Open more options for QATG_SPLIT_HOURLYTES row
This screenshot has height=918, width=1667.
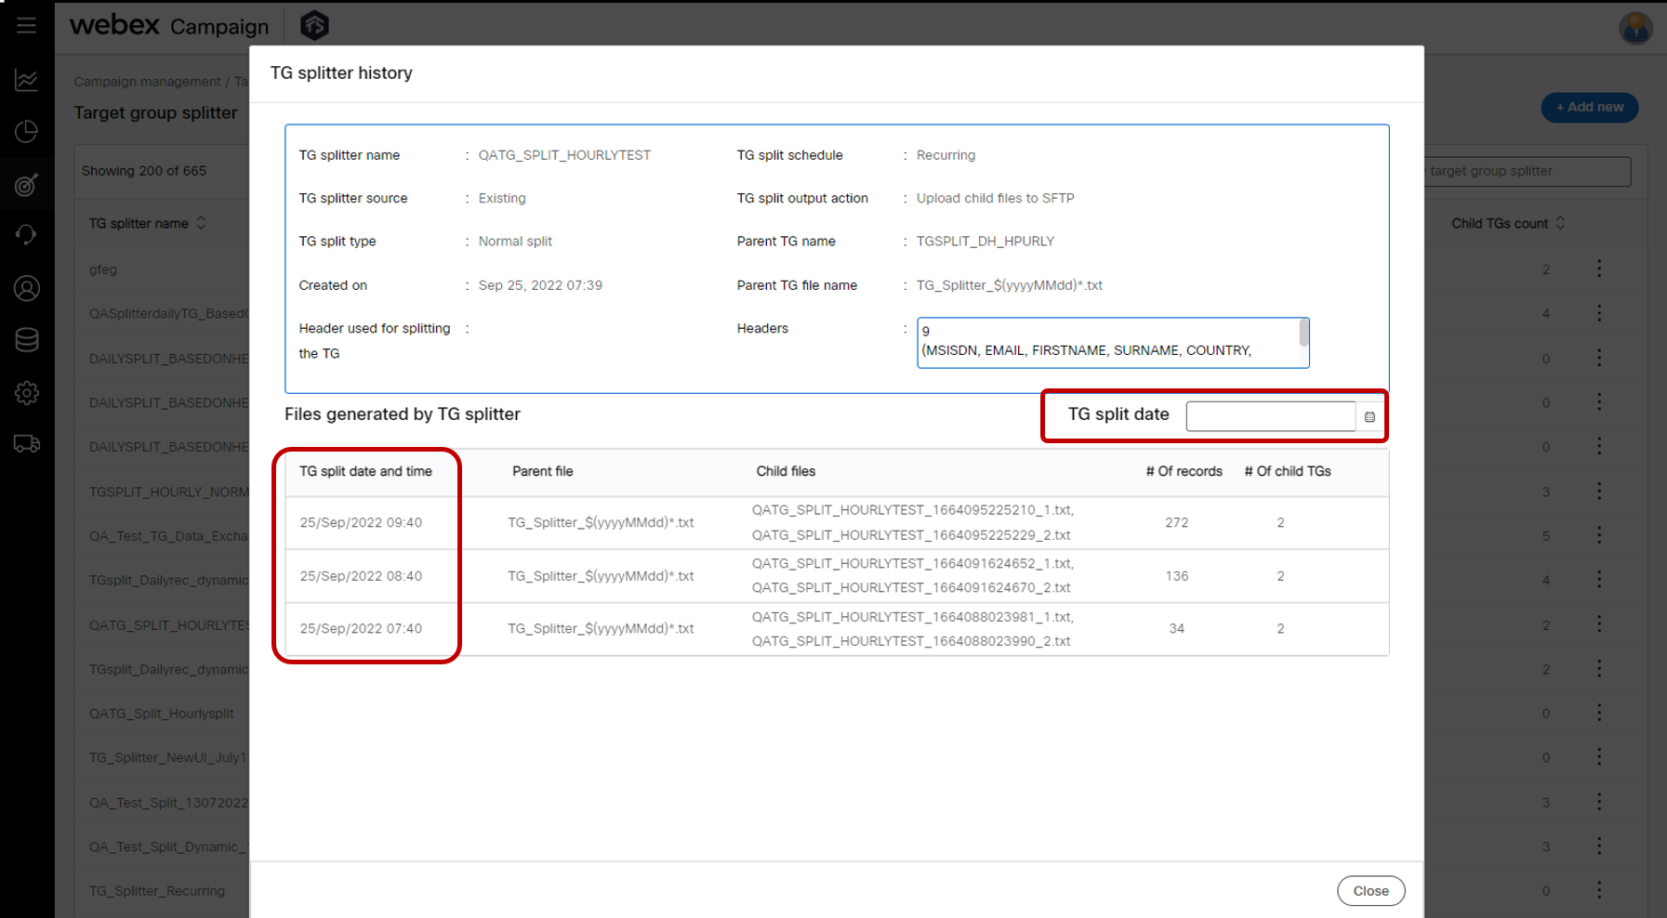point(1599,624)
